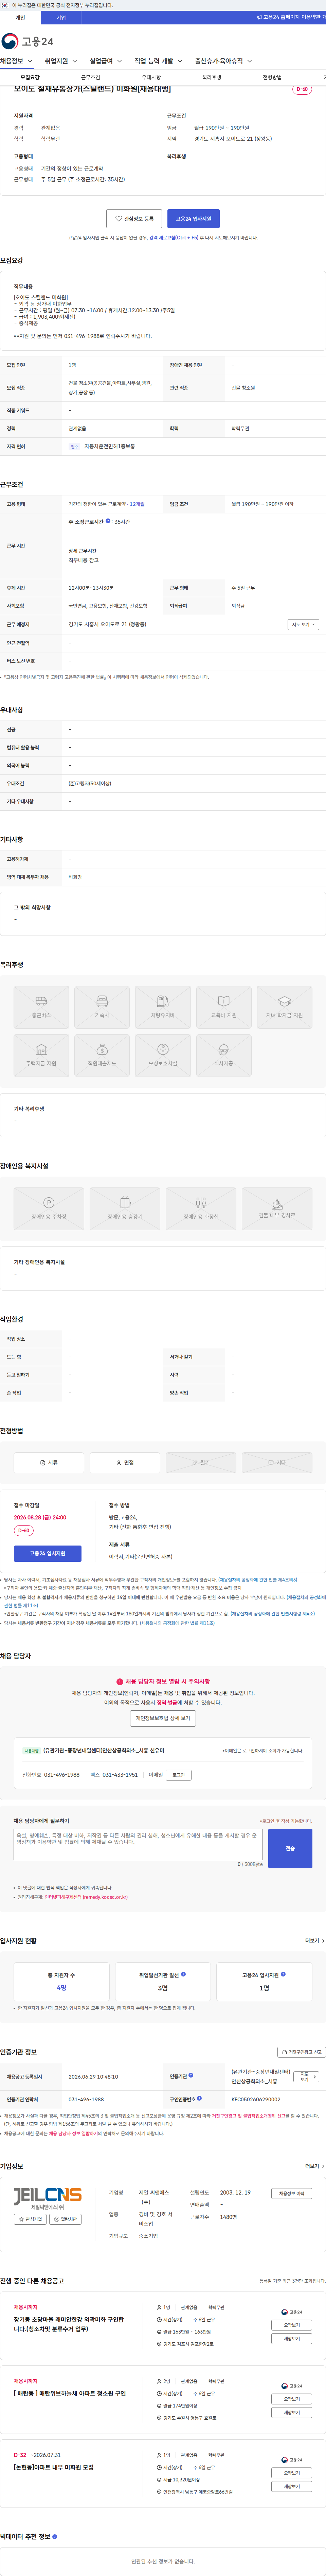Click the top D-60 badge
Screen dimensions: 326x2576
[302, 89]
